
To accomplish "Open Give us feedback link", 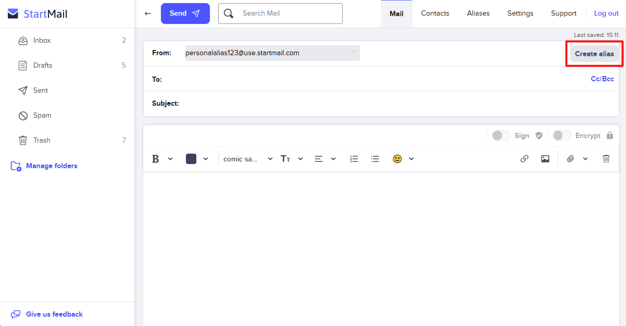I will click(54, 315).
